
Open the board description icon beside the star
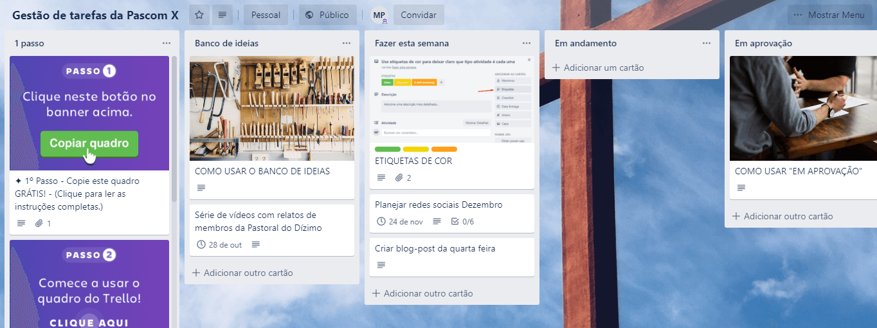point(222,15)
